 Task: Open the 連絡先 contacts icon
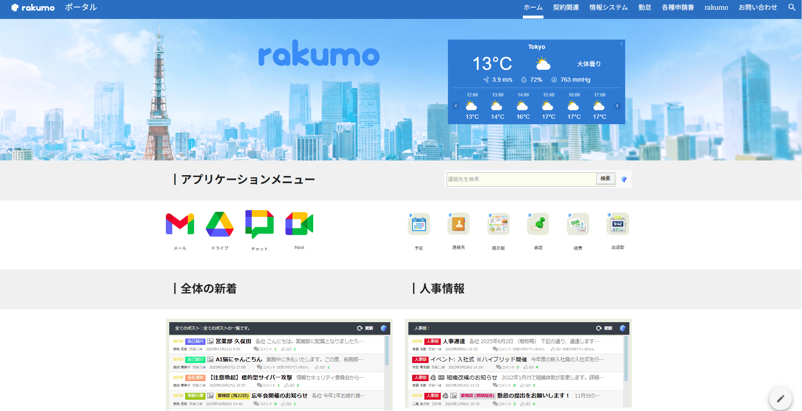coord(458,224)
